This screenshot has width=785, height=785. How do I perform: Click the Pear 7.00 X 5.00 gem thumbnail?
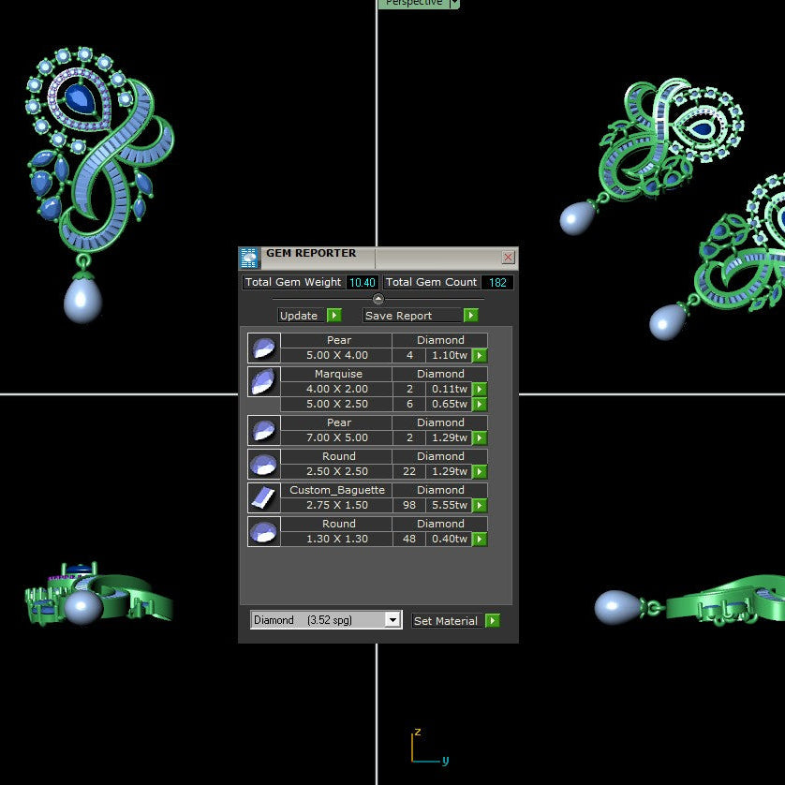pos(263,430)
